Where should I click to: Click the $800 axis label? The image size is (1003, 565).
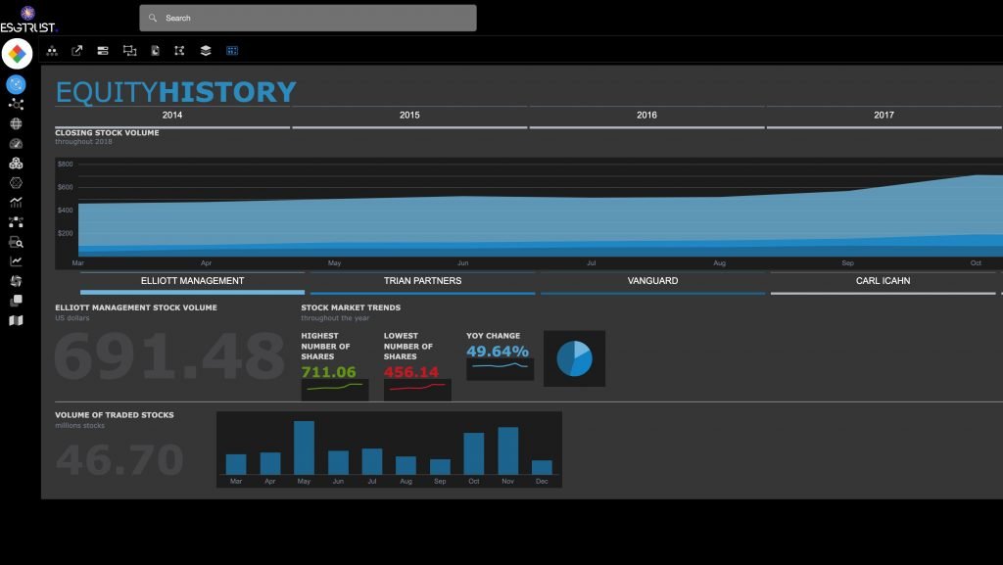click(x=66, y=165)
